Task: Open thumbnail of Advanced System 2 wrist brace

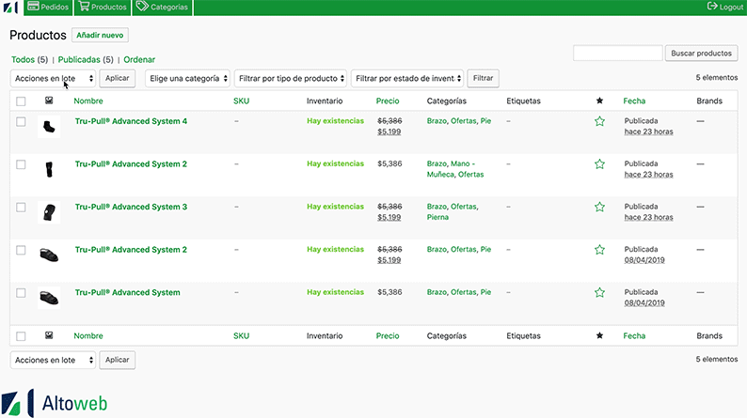Action: point(49,169)
